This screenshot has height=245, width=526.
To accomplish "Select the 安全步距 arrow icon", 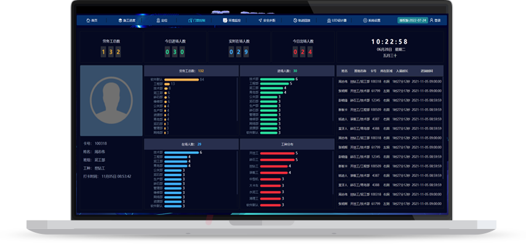I will click(260, 20).
